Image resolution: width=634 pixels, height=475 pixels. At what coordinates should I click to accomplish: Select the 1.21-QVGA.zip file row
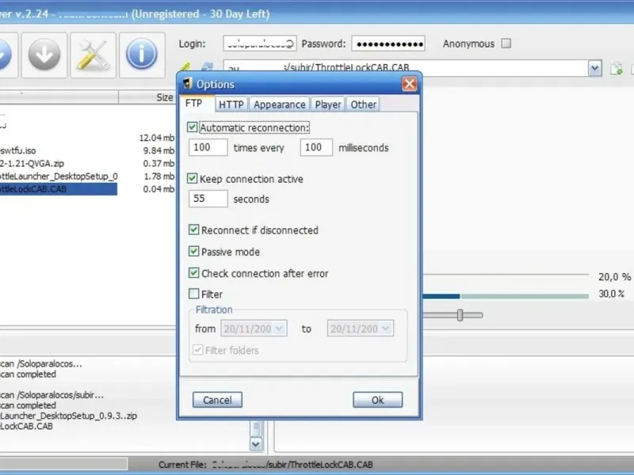coord(59,164)
